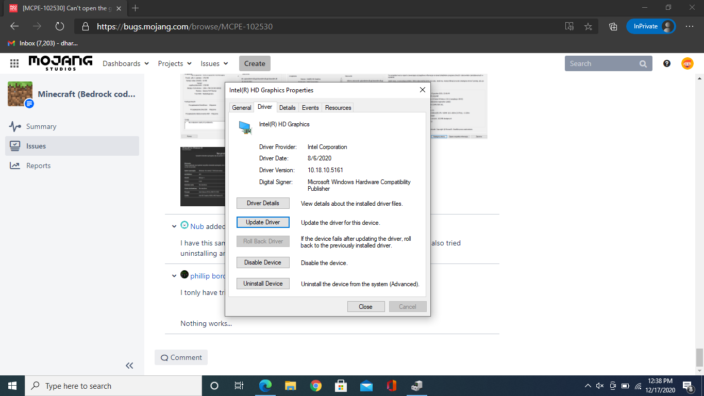Open the Events tab
The width and height of the screenshot is (704, 396).
310,107
